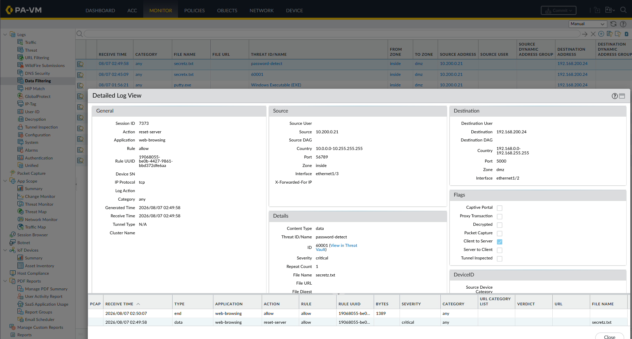Switch to the ACC tab
Image resolution: width=632 pixels, height=339 pixels.
coord(132,11)
